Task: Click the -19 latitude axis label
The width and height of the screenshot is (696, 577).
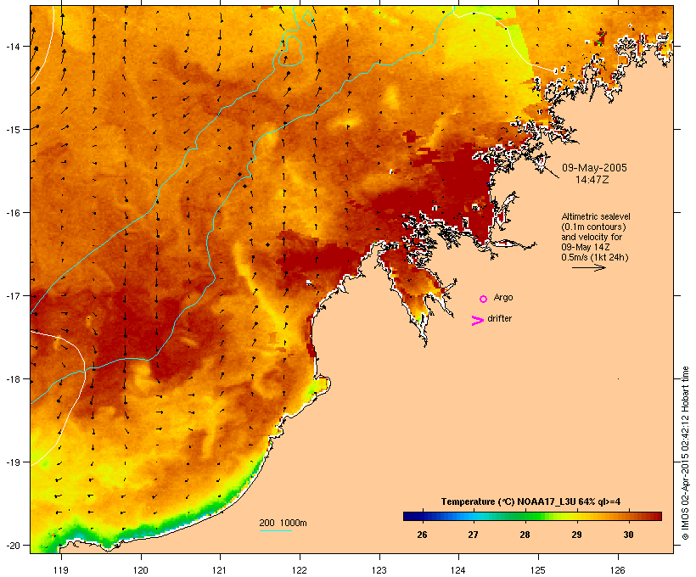Action: click(13, 462)
